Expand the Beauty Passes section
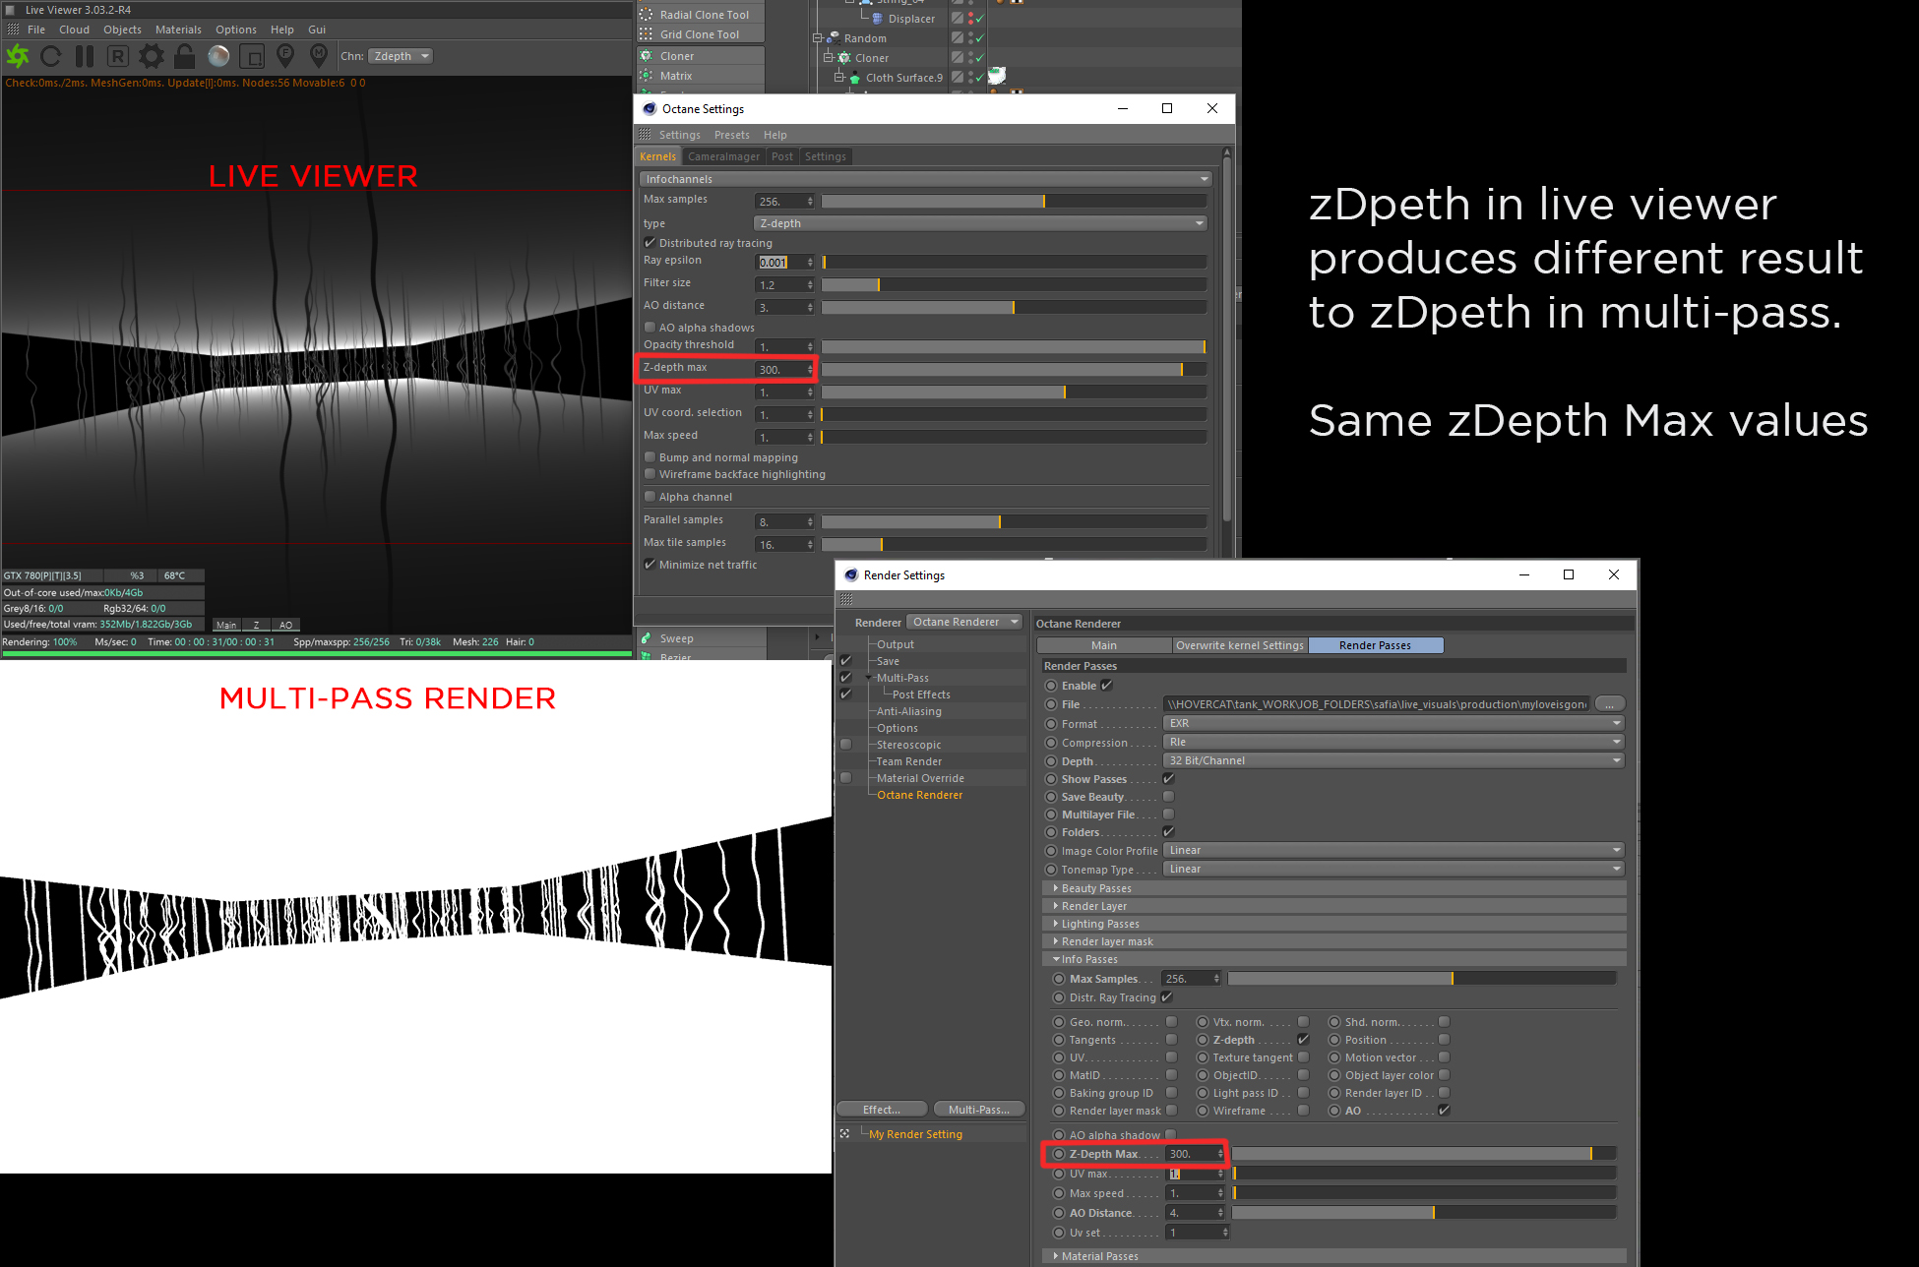This screenshot has height=1267, width=1919. pos(1096,888)
